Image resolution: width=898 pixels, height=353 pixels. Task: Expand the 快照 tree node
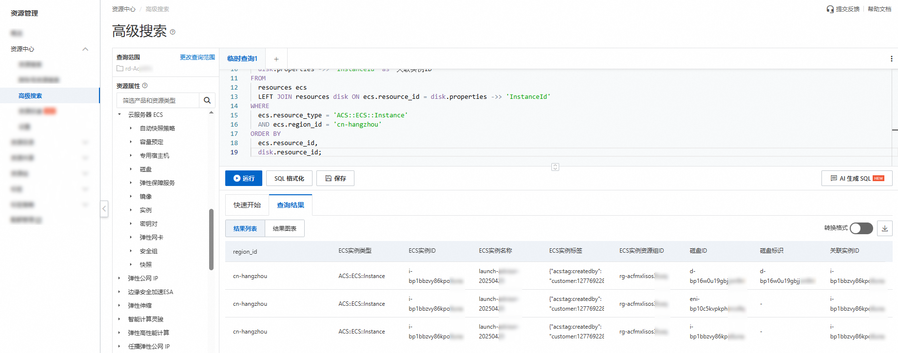coord(131,265)
